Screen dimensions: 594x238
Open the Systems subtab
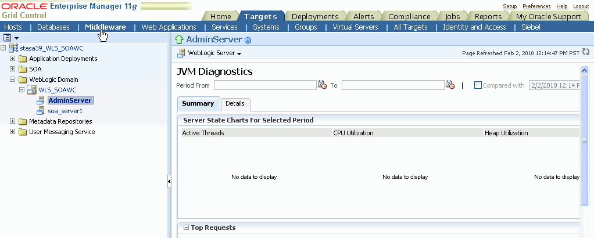266,27
